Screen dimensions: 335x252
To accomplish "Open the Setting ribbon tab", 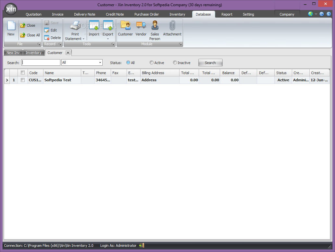I will click(248, 14).
